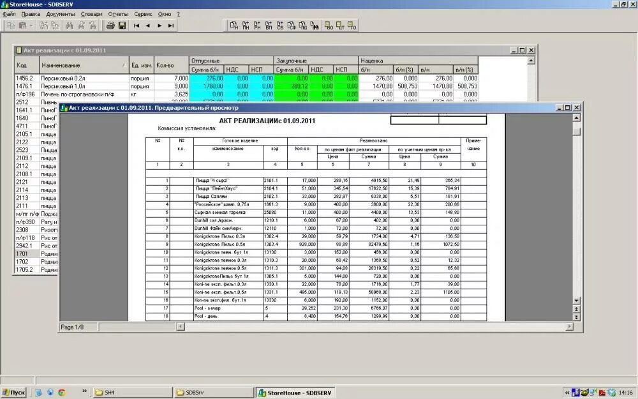The width and height of the screenshot is (638, 399).
Task: Click the document icon labeled ПН
Action: 246,26
